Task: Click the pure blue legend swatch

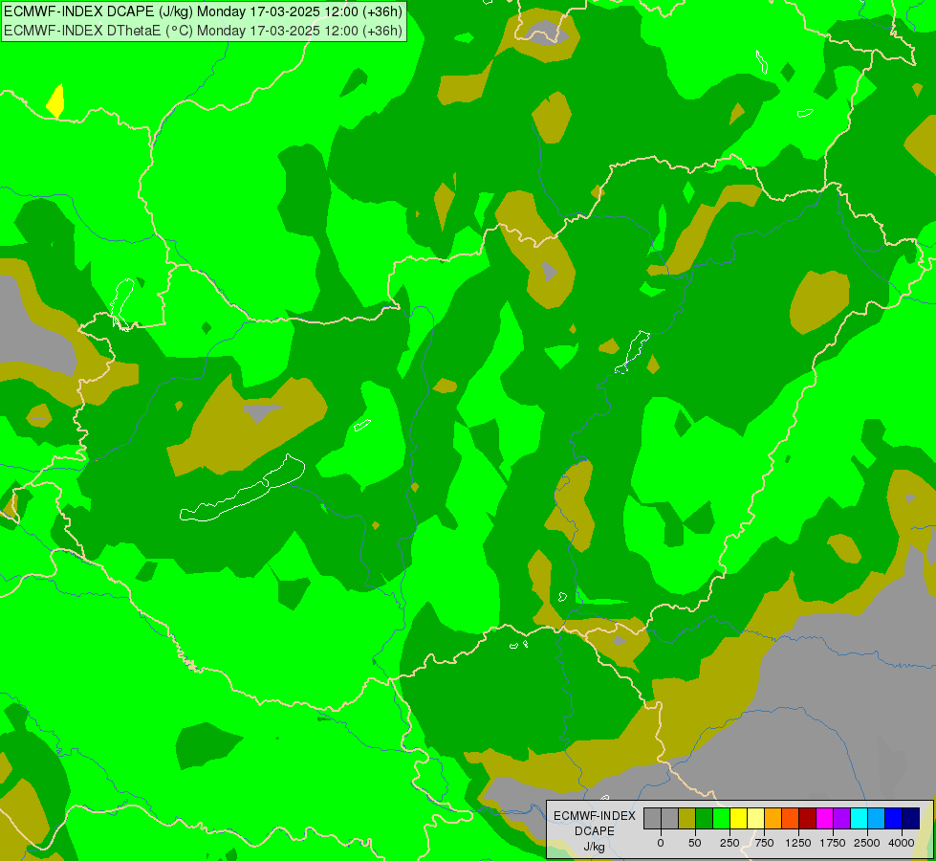Action: pos(894,819)
